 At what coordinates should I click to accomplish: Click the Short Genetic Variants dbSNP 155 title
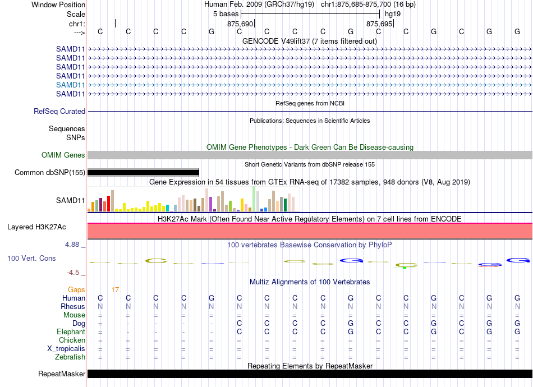point(309,164)
